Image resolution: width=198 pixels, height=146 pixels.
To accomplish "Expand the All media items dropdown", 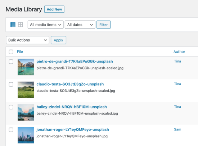I will (46, 25).
